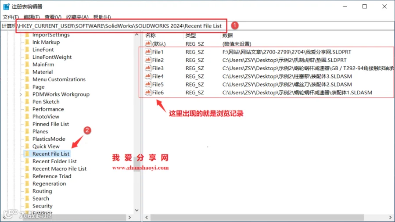Select the Ink Markup folder icon
Viewport: 395px width, 222px height.
[27, 42]
